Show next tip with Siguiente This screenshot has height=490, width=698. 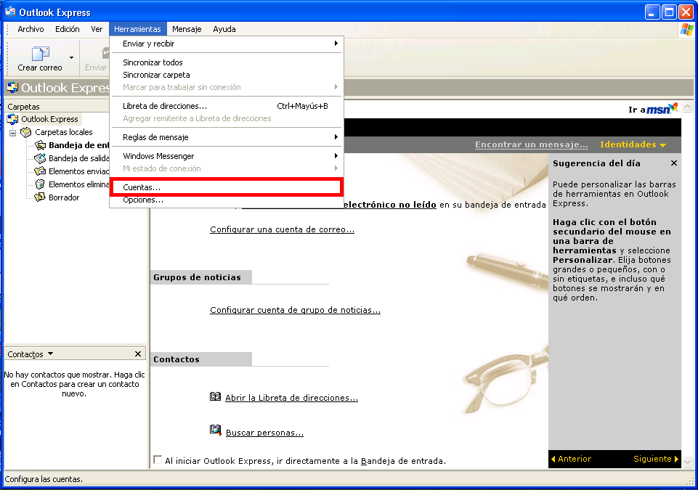[x=656, y=459]
